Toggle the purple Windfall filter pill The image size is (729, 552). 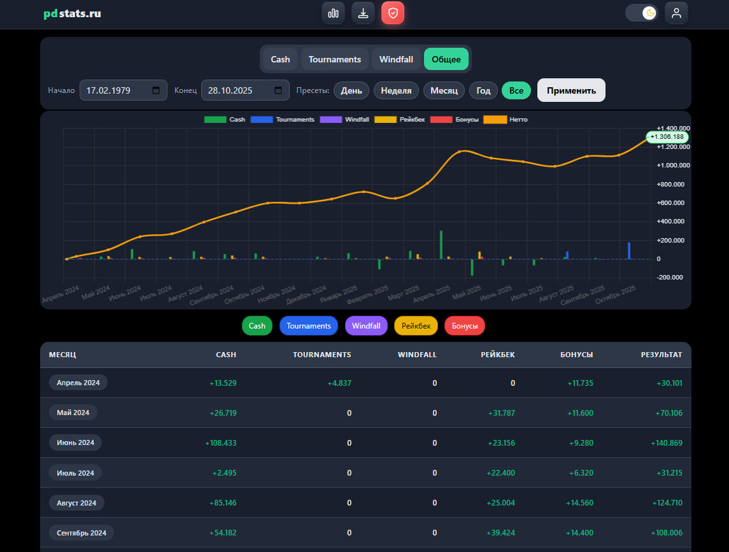click(x=366, y=325)
